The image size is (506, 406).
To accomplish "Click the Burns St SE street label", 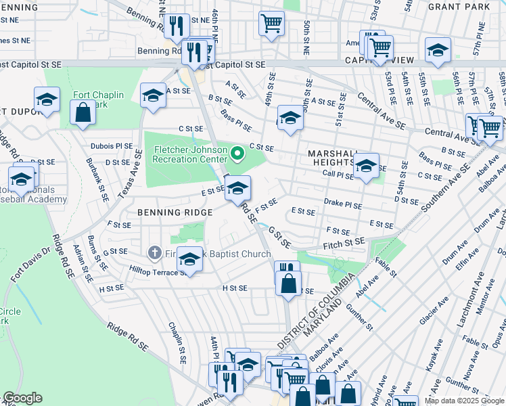I will (98, 253).
